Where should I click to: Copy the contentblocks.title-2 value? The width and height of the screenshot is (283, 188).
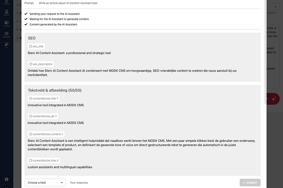pos(44,160)
